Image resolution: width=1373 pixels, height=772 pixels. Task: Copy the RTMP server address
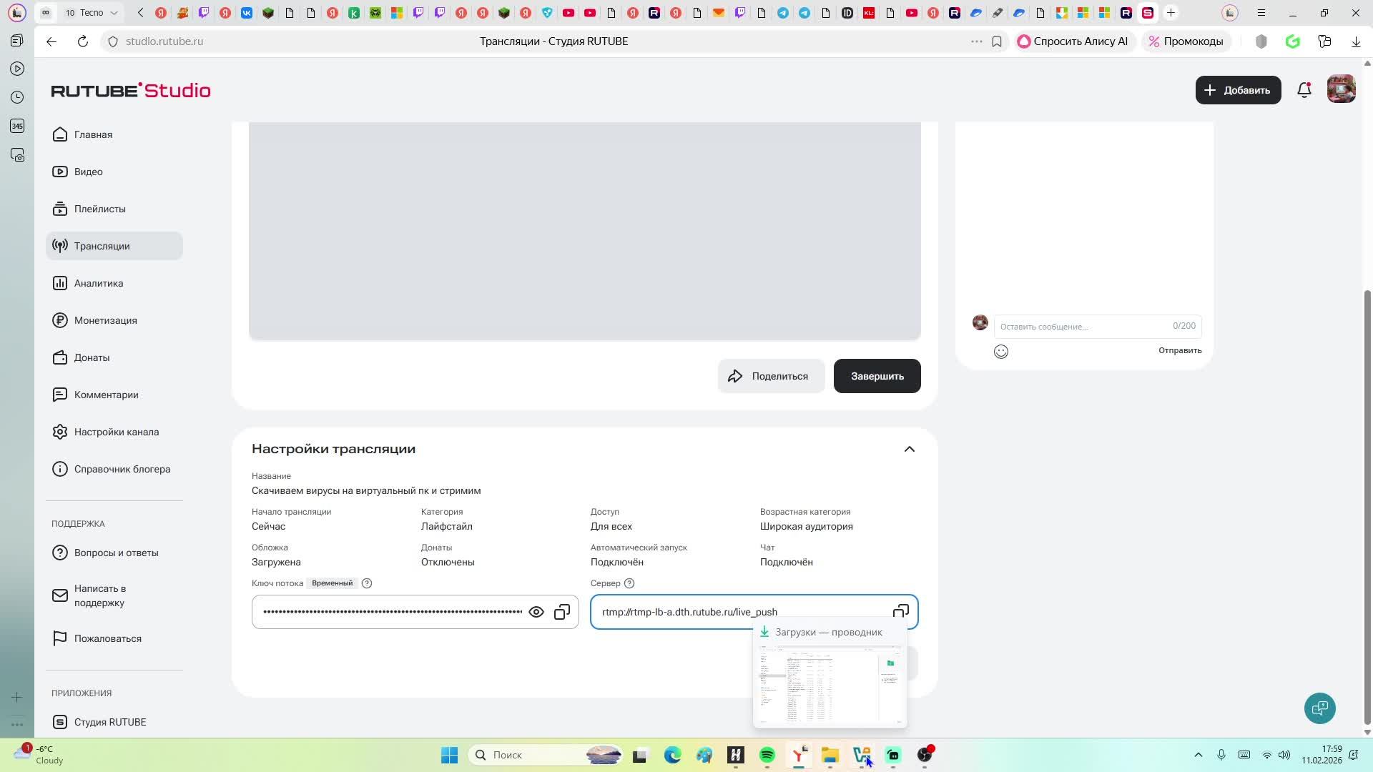coord(900,611)
